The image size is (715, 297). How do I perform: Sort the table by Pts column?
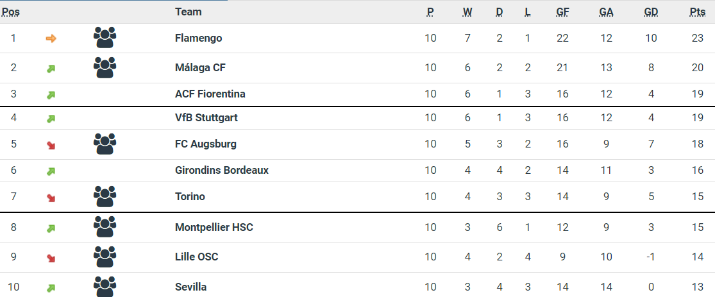coord(698,12)
